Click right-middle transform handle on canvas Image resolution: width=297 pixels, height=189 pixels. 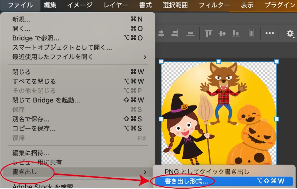(276, 119)
